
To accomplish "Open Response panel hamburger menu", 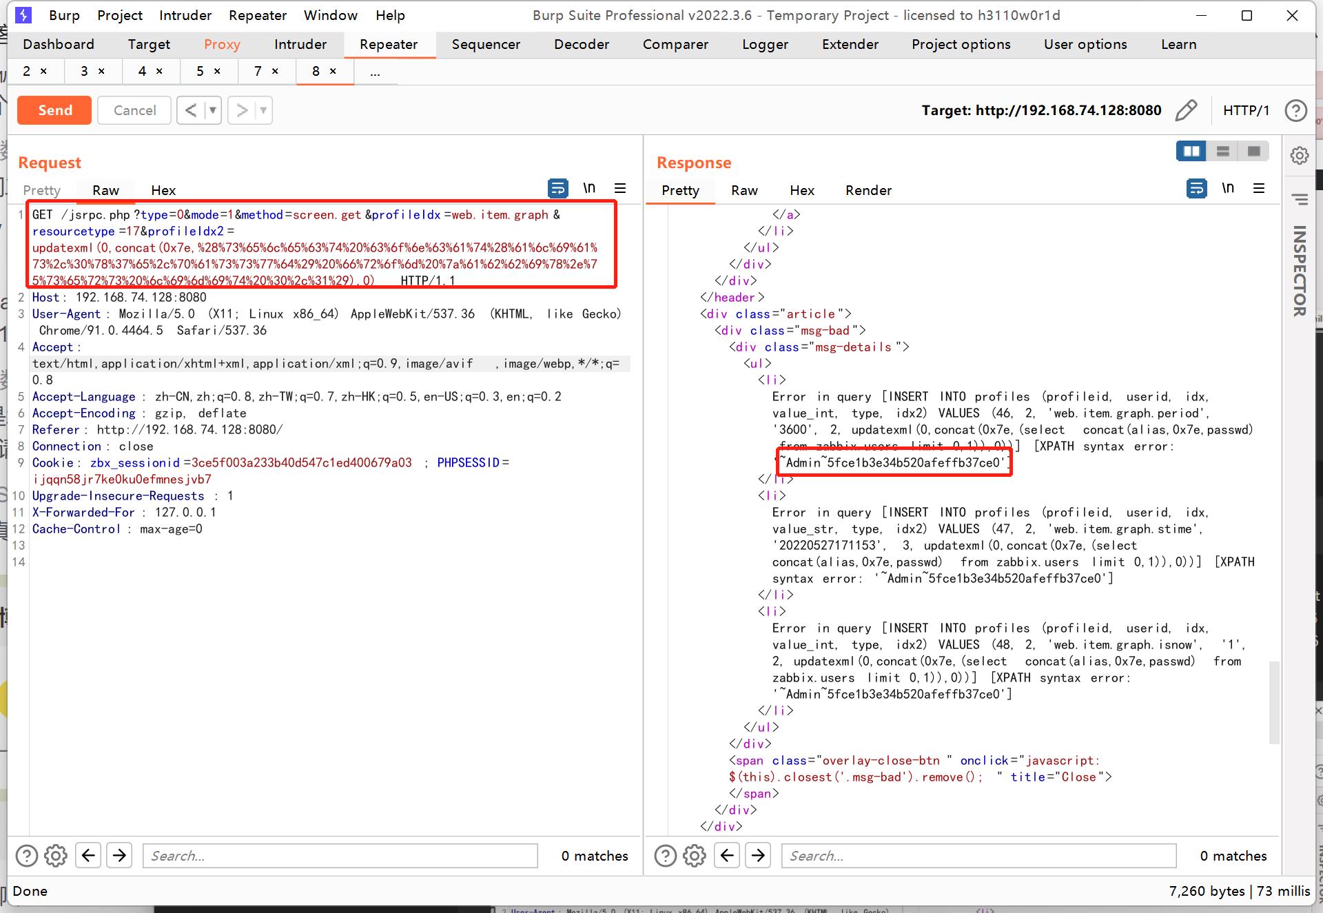I will click(x=1259, y=188).
